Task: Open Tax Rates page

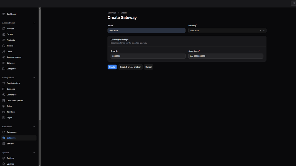Action: [x=19, y=112]
